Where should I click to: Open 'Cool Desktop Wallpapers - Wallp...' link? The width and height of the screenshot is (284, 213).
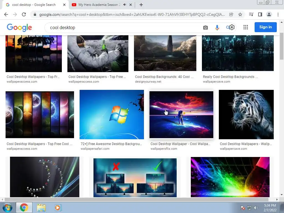[246, 144]
